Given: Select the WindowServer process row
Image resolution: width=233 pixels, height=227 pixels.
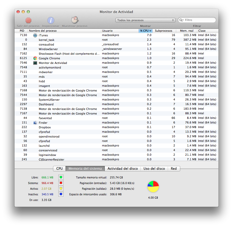Looking at the screenshot, I should 116,49.
